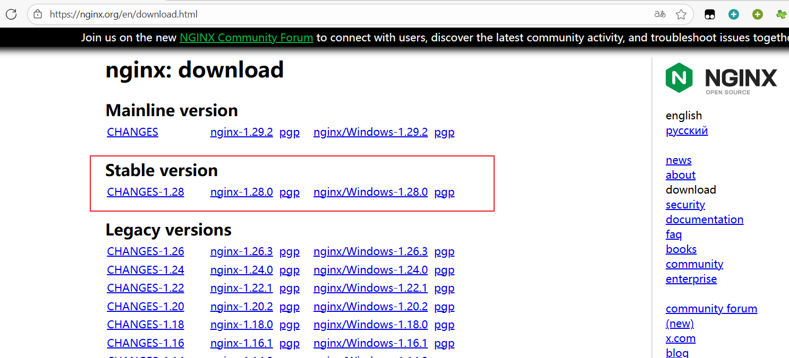
Task: Open the CHANGES-1.24 link
Action: pyautogui.click(x=146, y=270)
